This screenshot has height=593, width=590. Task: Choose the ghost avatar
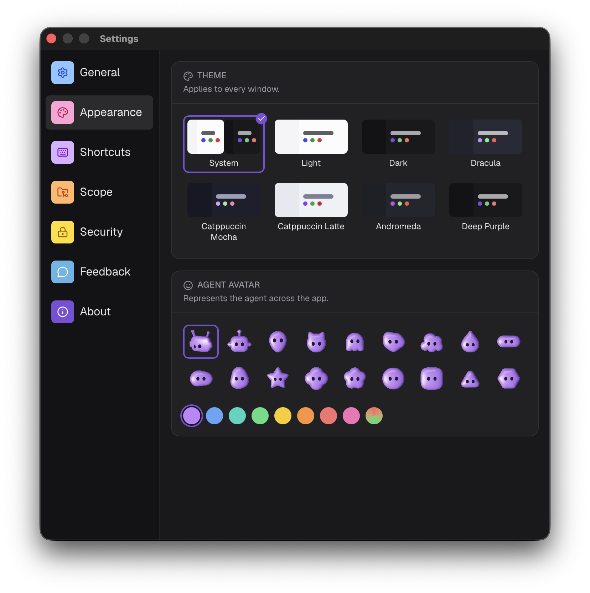[x=355, y=342]
